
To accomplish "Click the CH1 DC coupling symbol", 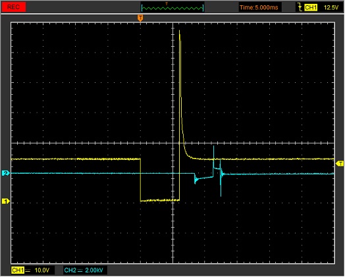I will 28,270.
